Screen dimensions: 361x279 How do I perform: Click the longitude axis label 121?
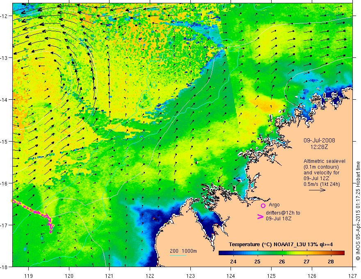(x=110, y=276)
